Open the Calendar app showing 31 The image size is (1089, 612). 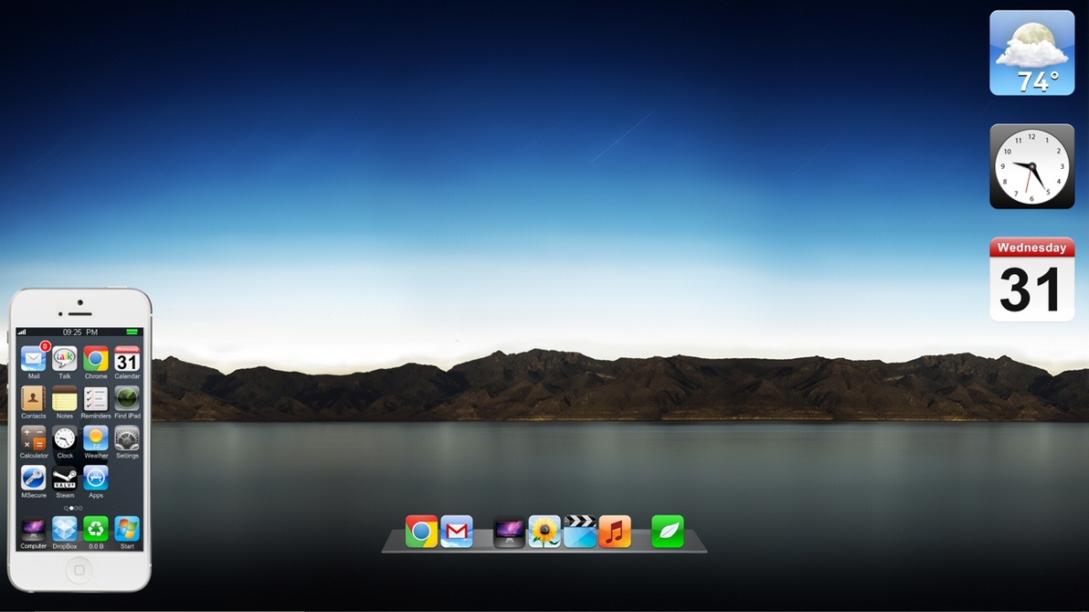tap(126, 359)
